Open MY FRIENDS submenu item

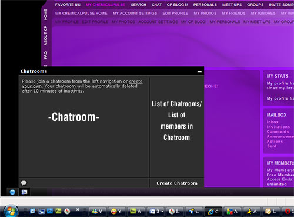[233, 13]
